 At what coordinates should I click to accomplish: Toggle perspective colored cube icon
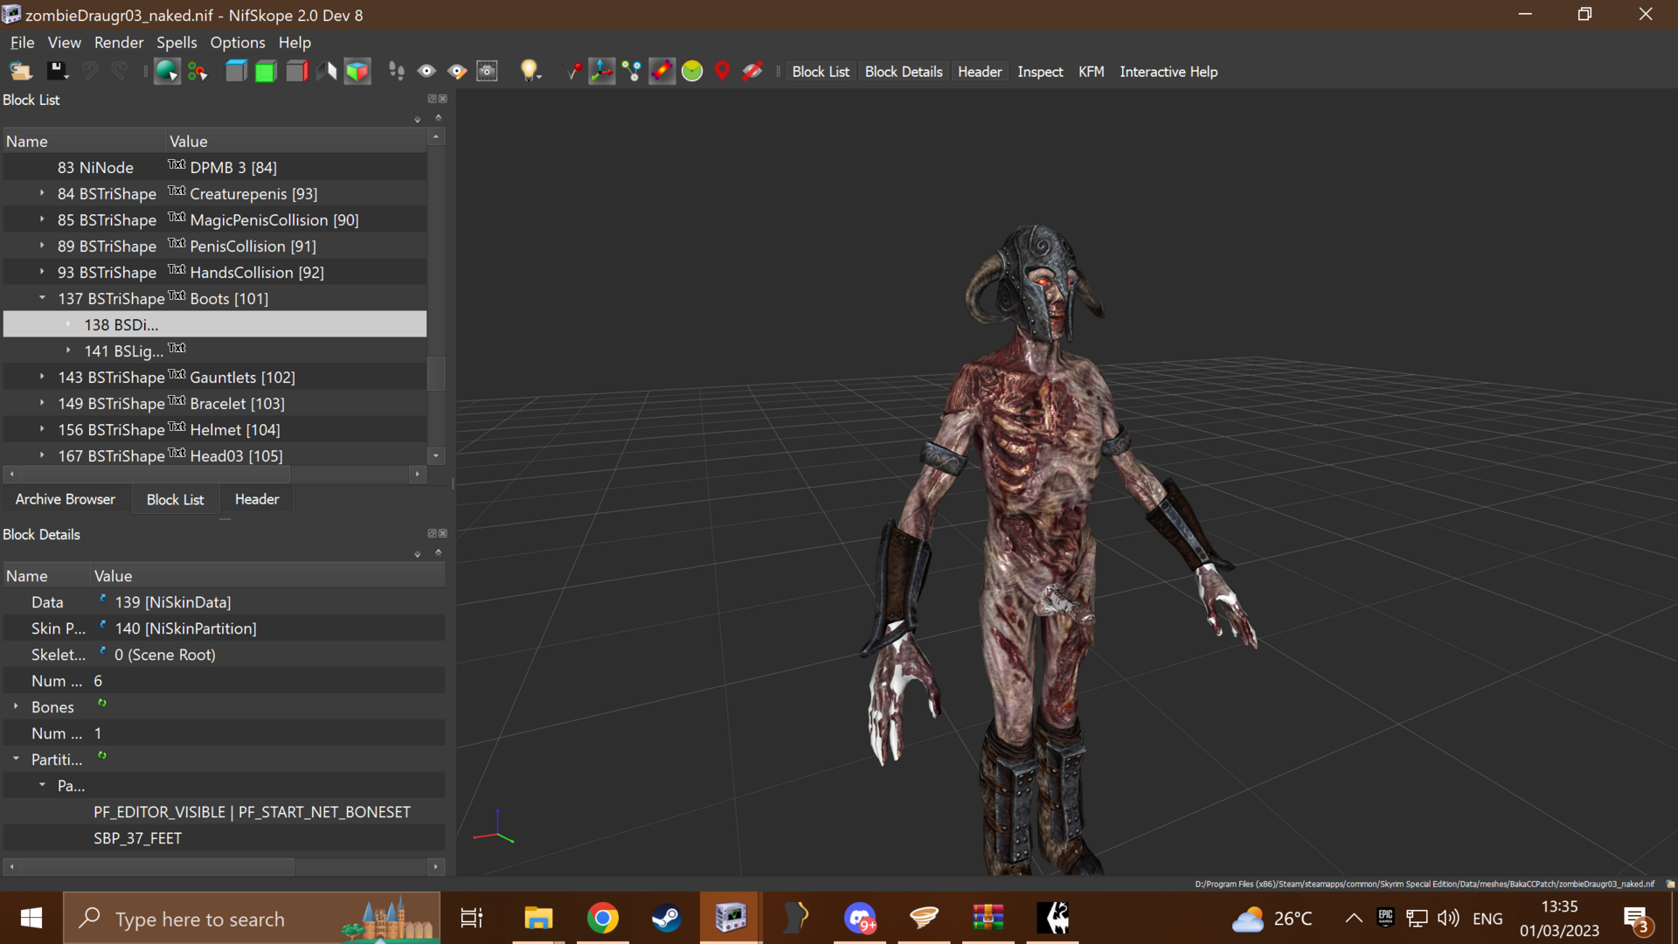[x=357, y=72]
